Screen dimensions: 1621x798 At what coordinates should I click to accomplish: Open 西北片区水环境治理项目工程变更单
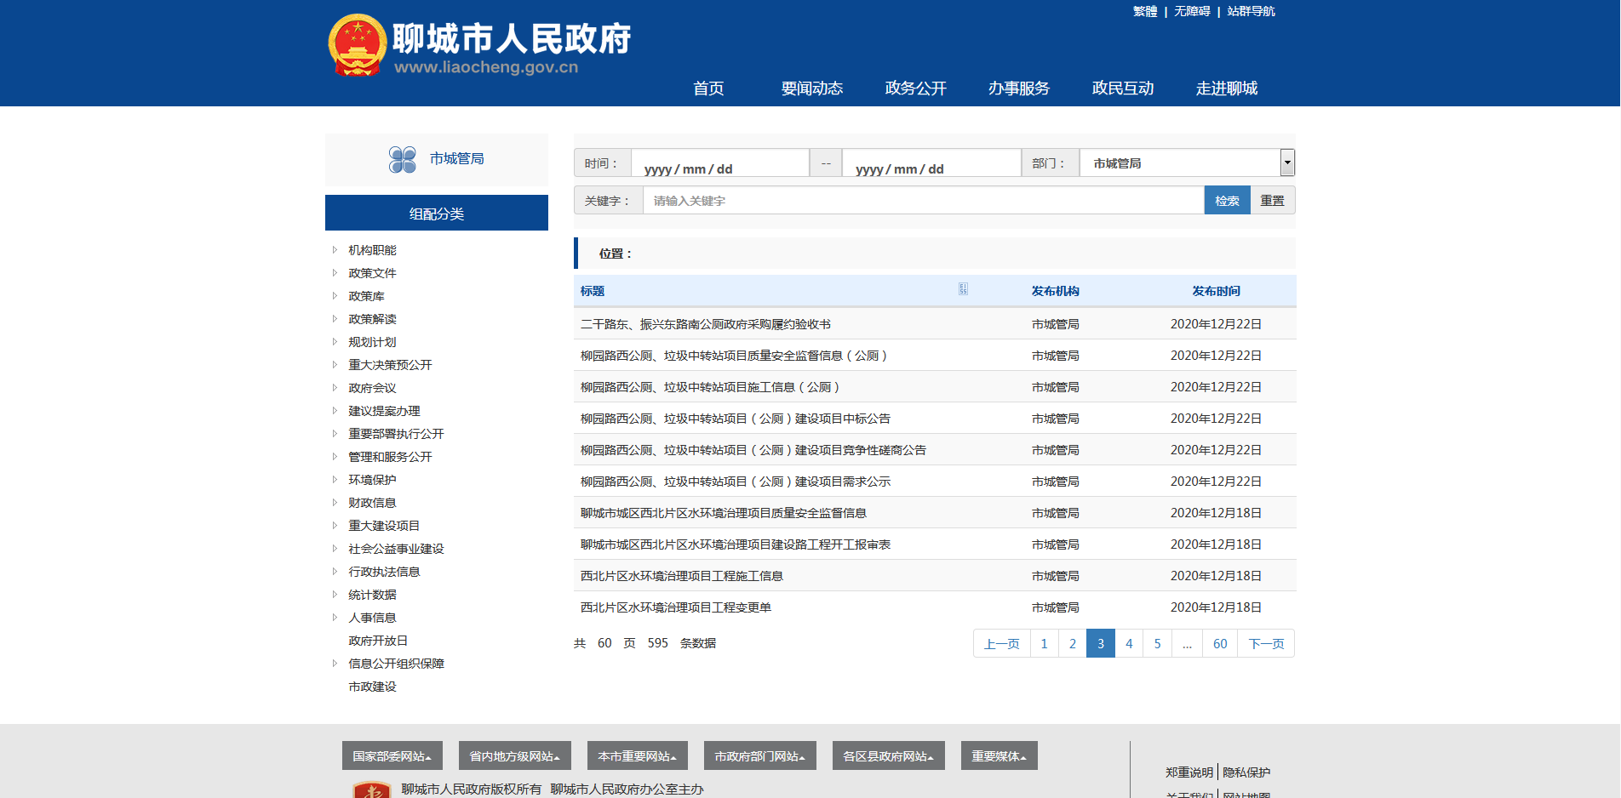click(x=676, y=607)
